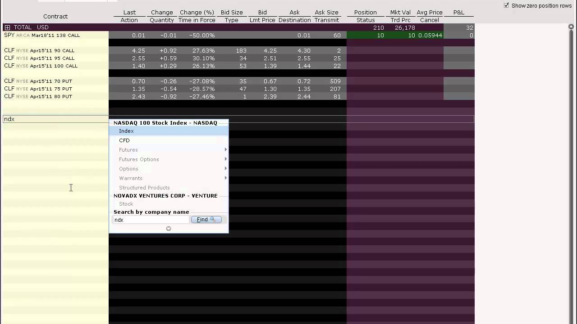577x324 pixels.
Task: Toggle Show zero position rows checkbox
Action: coord(506,5)
